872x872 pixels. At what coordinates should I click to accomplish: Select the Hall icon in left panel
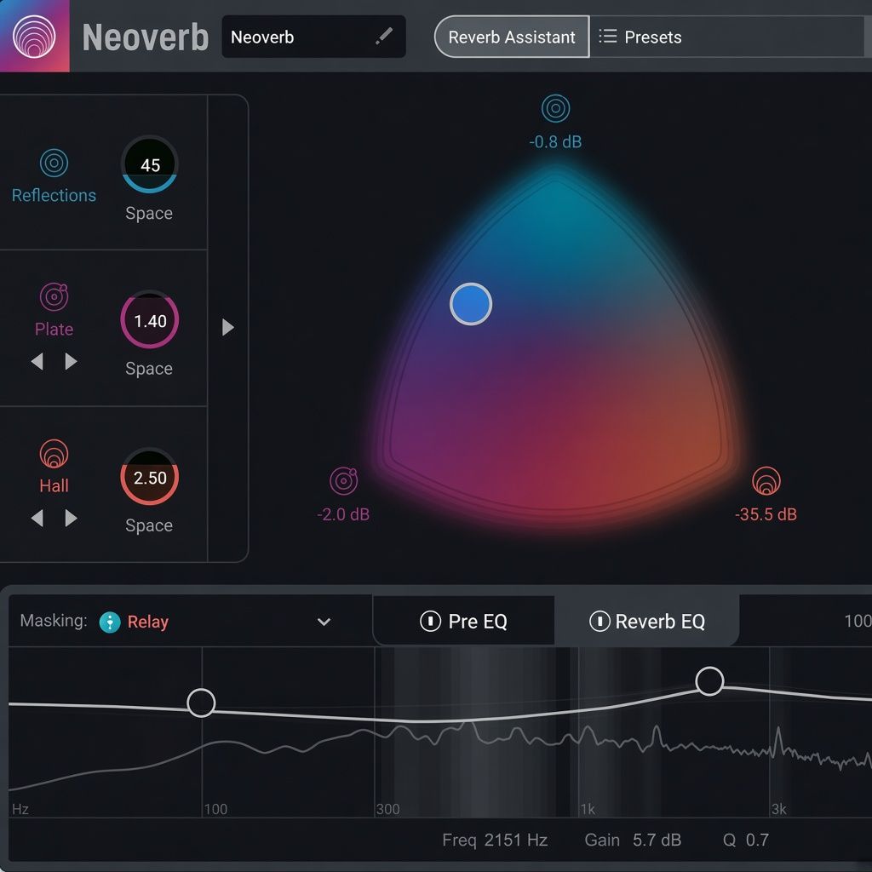click(54, 453)
